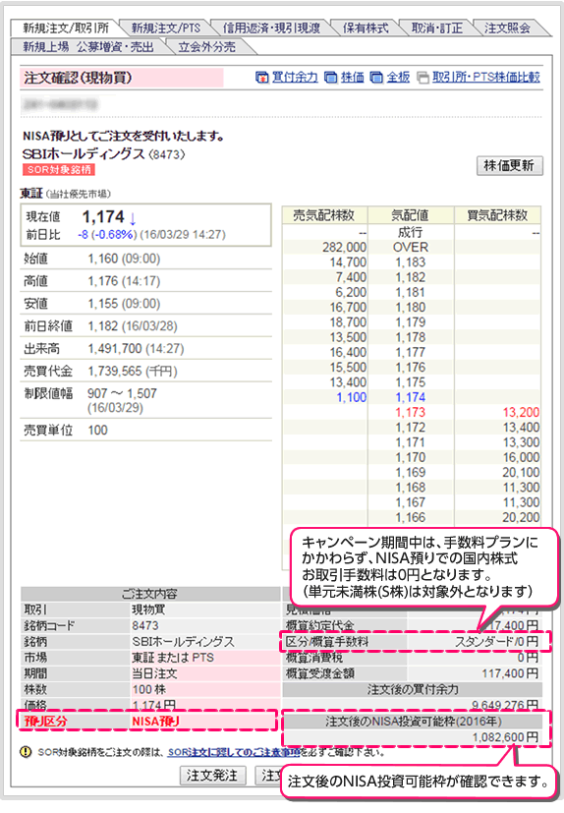Open the 買付余力 link

tap(295, 78)
